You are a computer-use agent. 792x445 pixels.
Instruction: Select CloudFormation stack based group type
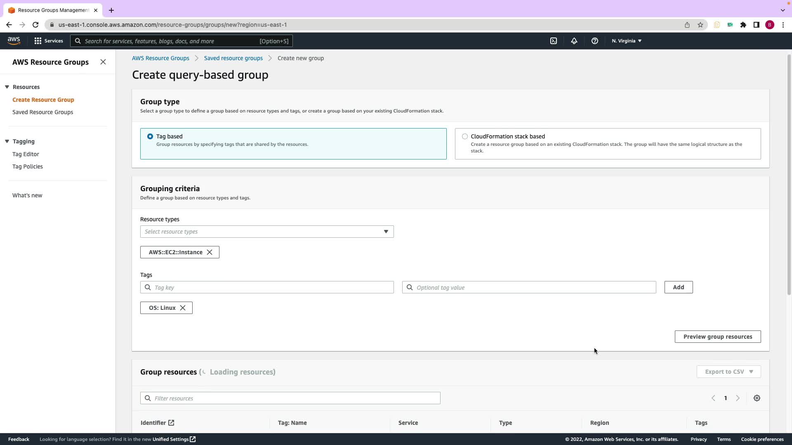(465, 136)
